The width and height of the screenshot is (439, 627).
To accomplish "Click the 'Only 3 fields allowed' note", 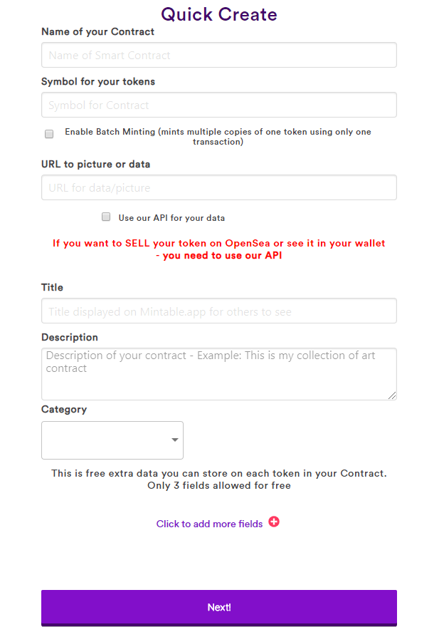I will pos(219,486).
